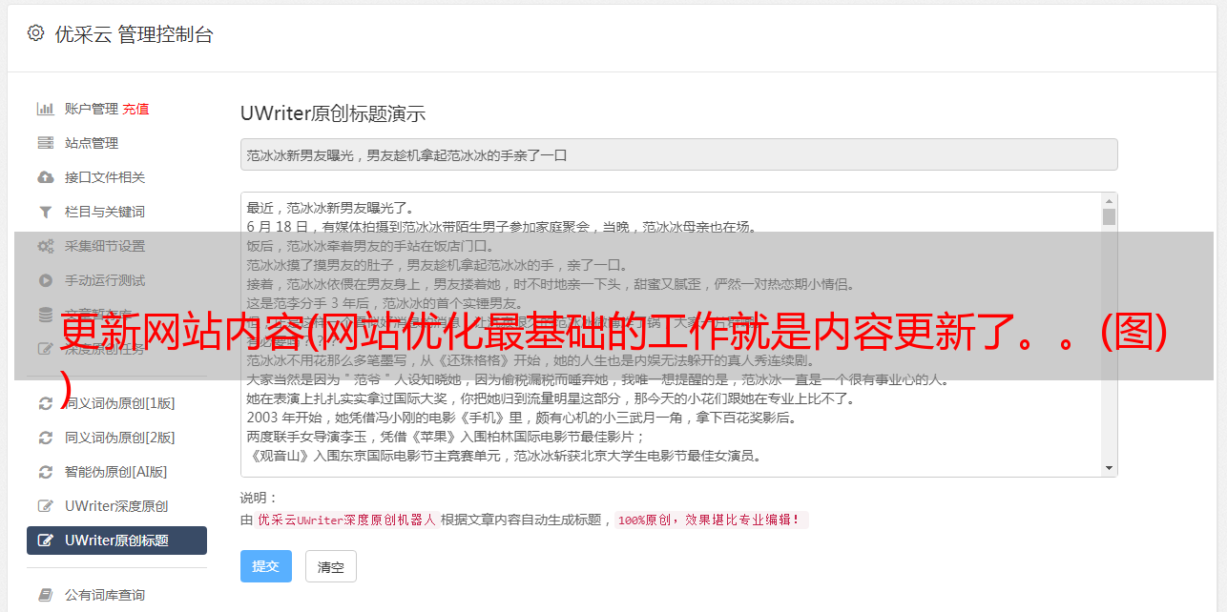Viewport: 1227px width, 612px height.
Task: Click the gear icon beside 优采云 管理控制台
Action: 36,33
